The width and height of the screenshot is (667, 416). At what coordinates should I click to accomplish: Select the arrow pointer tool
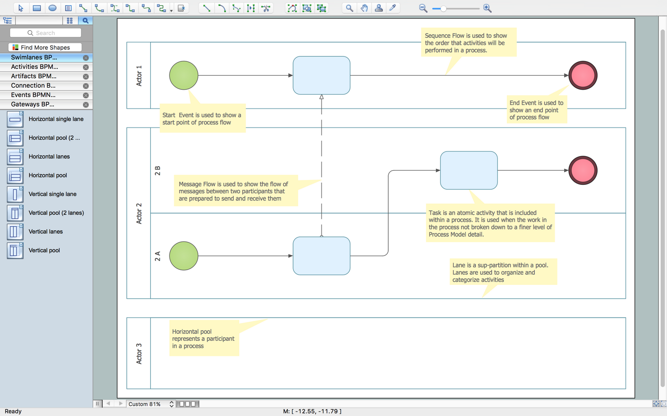pyautogui.click(x=21, y=8)
